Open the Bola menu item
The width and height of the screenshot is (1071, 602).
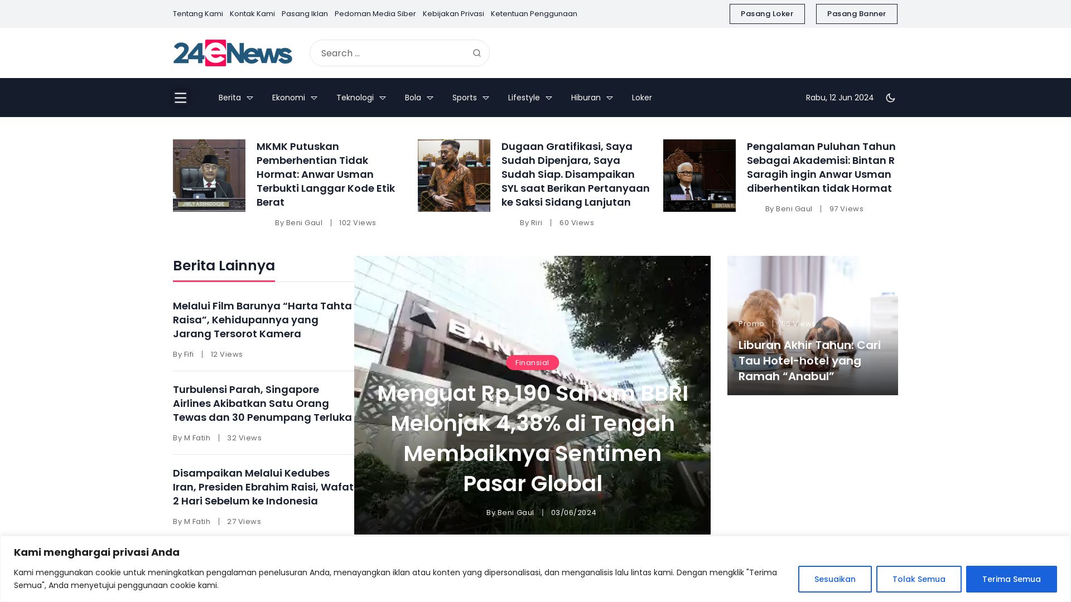[413, 98]
